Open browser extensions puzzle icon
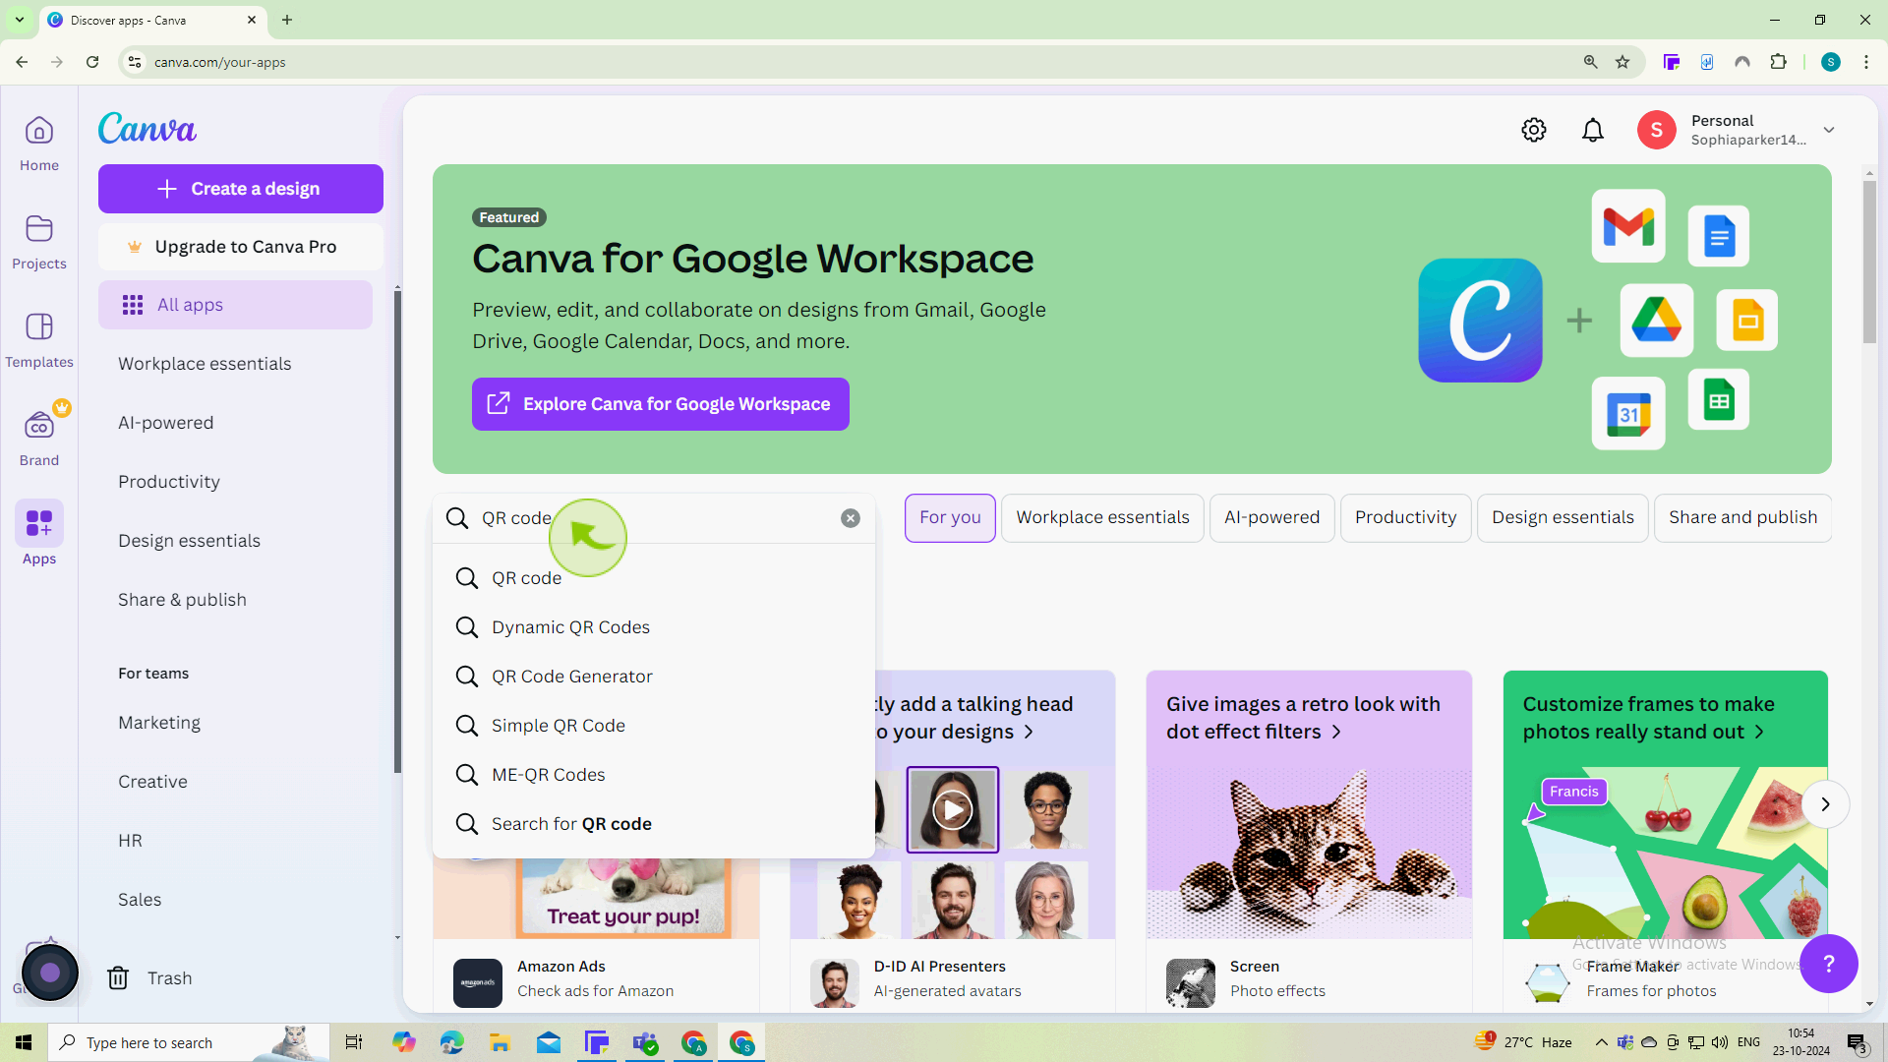This screenshot has width=1888, height=1062. pos(1778,62)
